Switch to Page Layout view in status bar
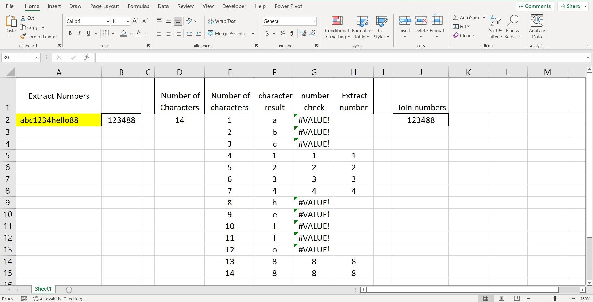Image resolution: width=593 pixels, height=302 pixels. tap(501, 299)
